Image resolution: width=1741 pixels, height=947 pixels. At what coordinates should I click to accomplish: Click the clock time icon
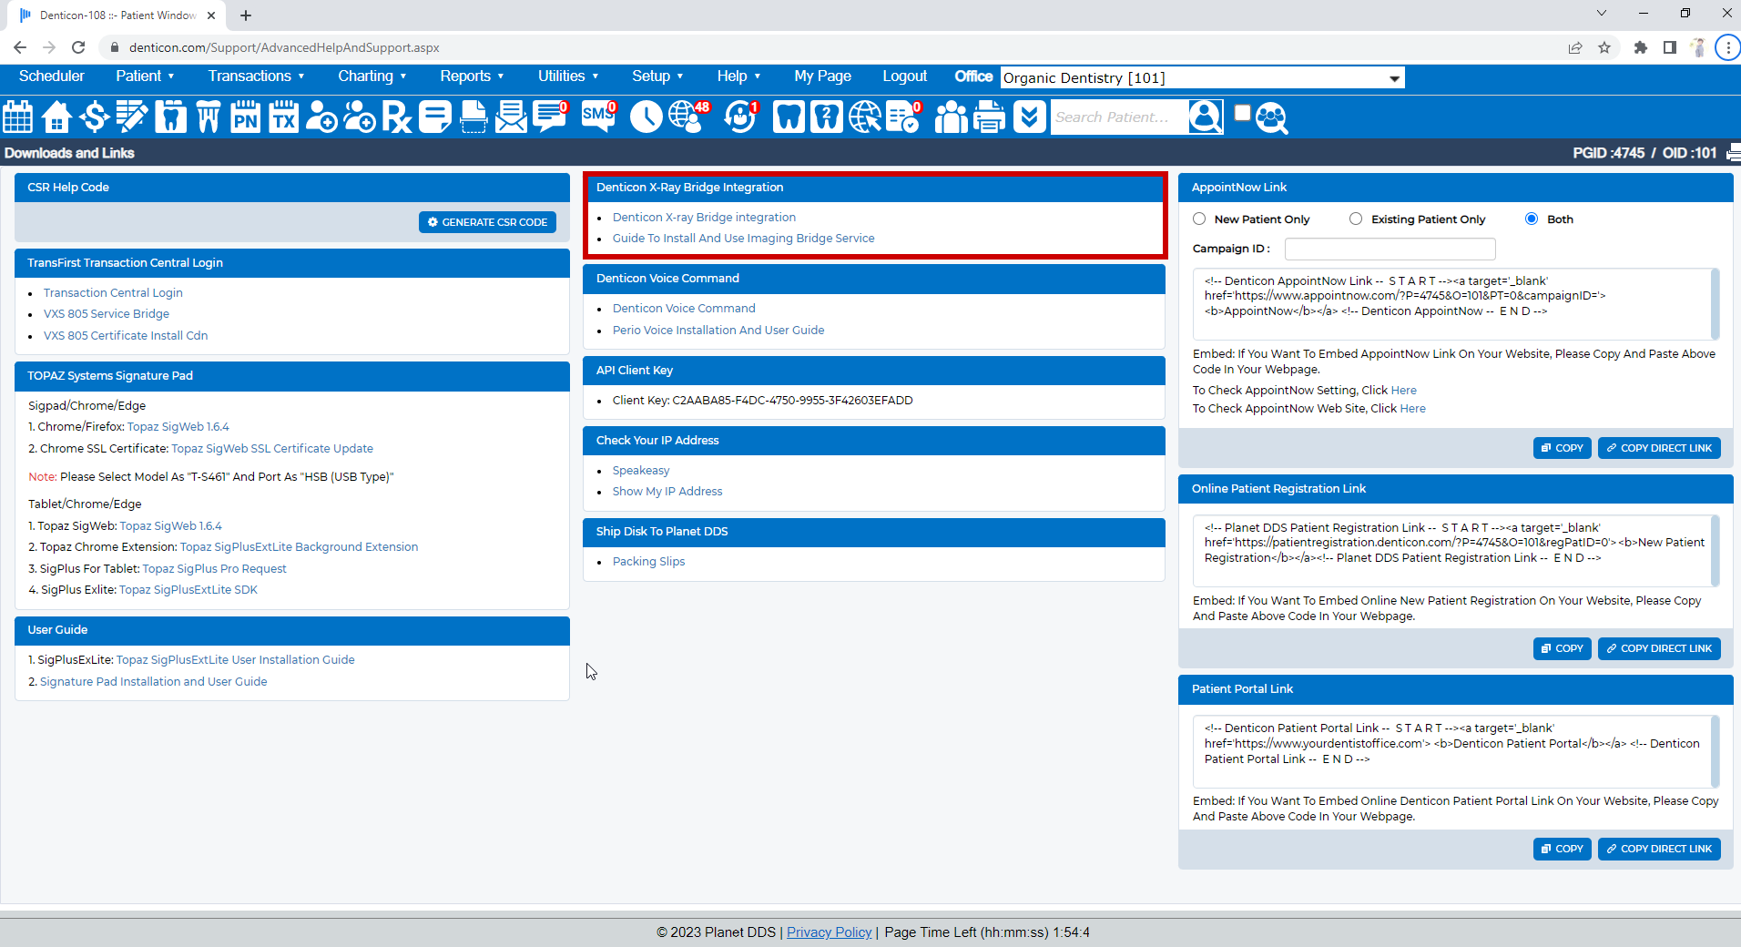pyautogui.click(x=646, y=117)
